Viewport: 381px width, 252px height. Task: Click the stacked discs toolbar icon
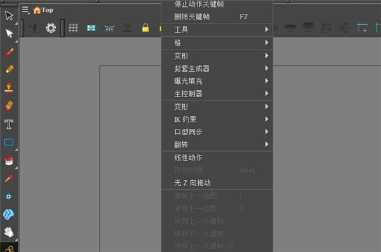[308, 27]
